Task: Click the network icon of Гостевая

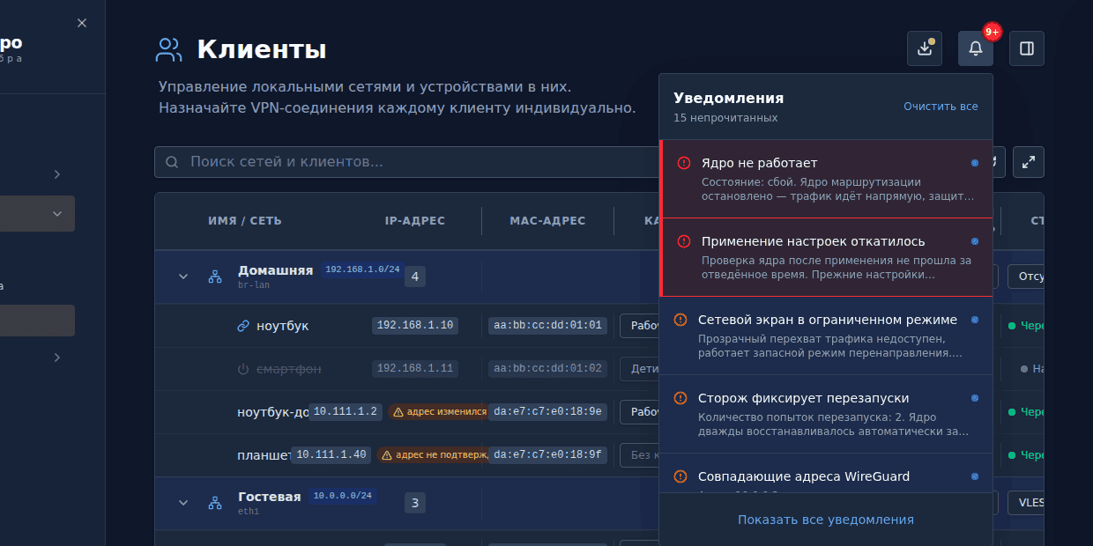Action: 215,503
